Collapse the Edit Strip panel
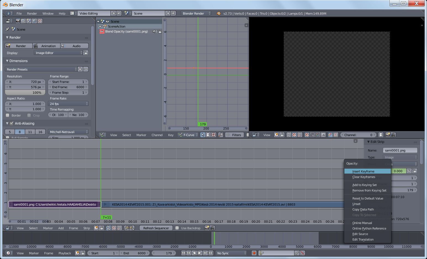Image resolution: width=427 pixels, height=259 pixels. pos(368,142)
